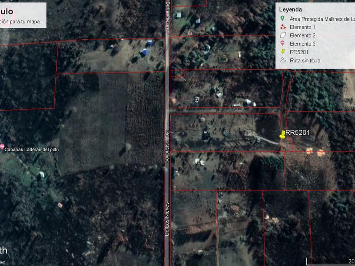Click the Leyenda heading

[290, 10]
